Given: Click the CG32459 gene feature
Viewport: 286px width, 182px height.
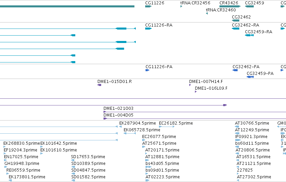Looking at the screenshot, I should [249, 6].
